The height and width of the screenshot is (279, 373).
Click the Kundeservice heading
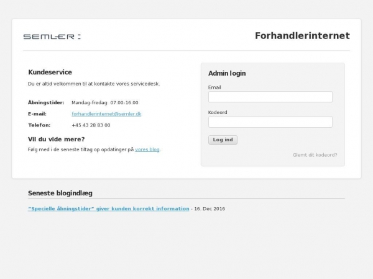coord(50,72)
